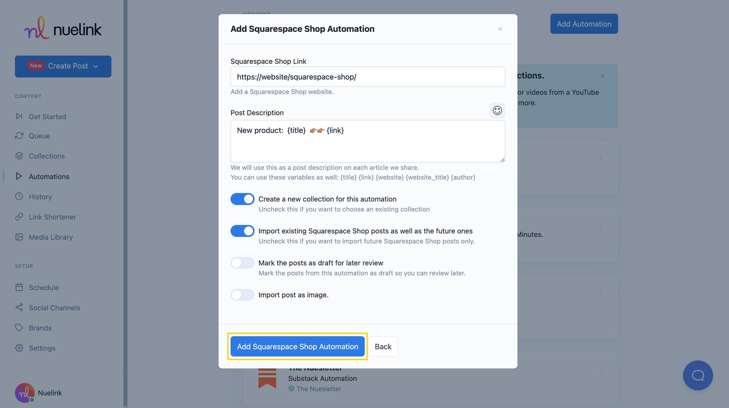Open Settings from sidebar
Screen dimensions: 729x408
[x=42, y=348]
